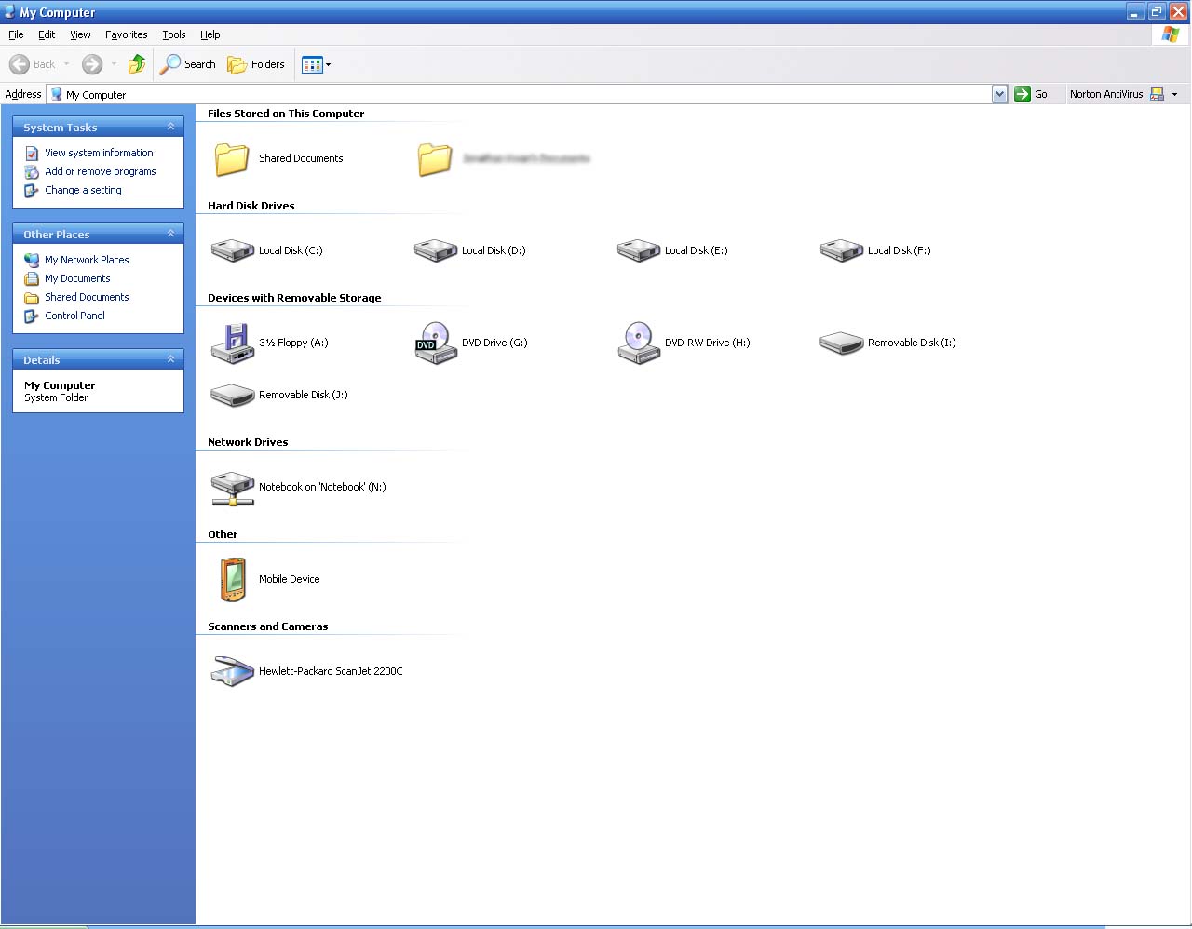Image resolution: width=1192 pixels, height=929 pixels.
Task: Click the Add or remove programs link
Action: pos(101,171)
